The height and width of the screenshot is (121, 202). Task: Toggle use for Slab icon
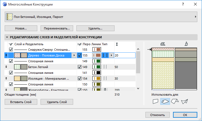pos(165,101)
